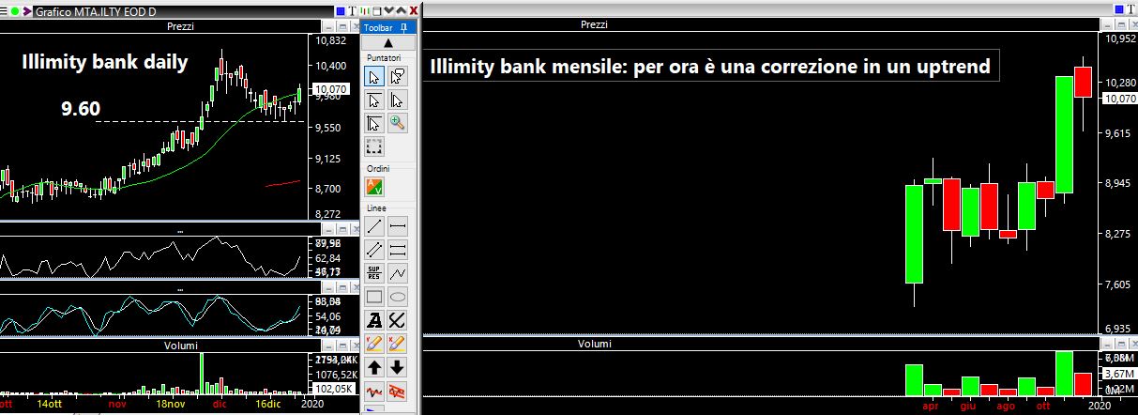Screen dimensions: 1138x415
Task: Pick the diagonal trend line tool
Action: (x=374, y=226)
